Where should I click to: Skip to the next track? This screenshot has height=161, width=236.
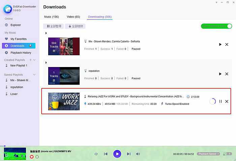[x=129, y=154]
